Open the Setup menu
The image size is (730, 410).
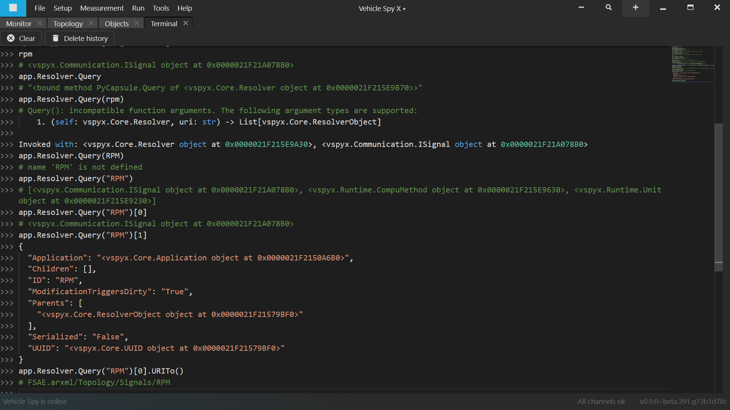click(62, 8)
